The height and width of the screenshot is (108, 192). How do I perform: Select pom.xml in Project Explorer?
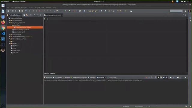pos(15,53)
